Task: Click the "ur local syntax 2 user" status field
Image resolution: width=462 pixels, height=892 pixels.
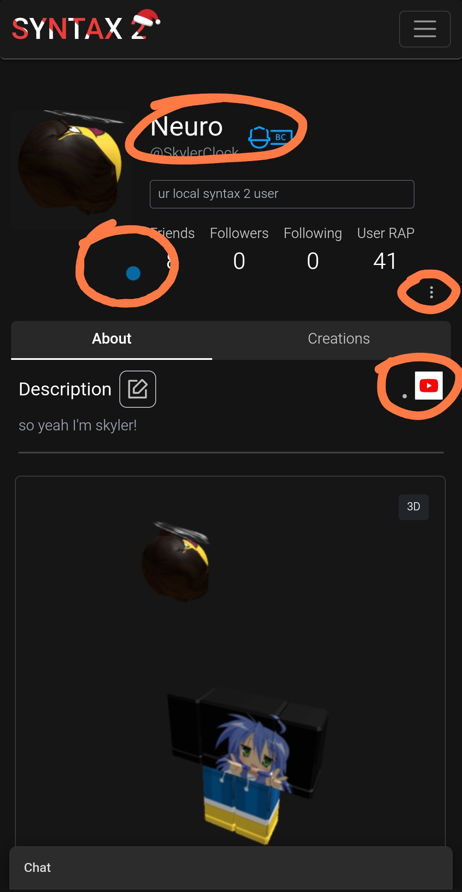Action: coord(282,194)
